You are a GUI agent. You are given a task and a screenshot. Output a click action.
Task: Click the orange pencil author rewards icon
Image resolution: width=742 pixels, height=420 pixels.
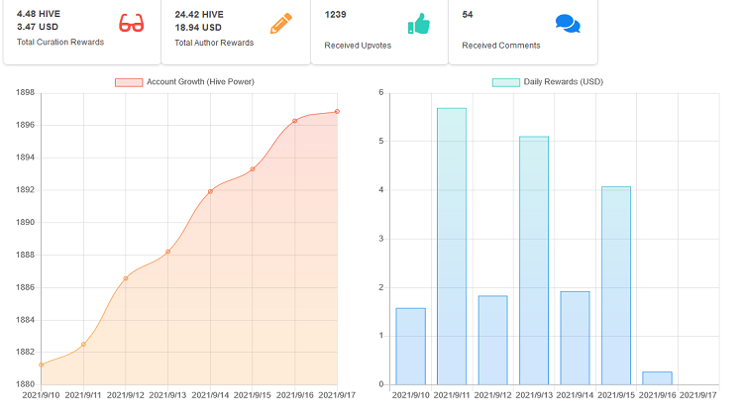281,24
